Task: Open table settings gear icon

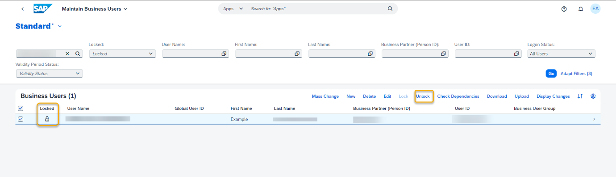Action: [x=593, y=96]
